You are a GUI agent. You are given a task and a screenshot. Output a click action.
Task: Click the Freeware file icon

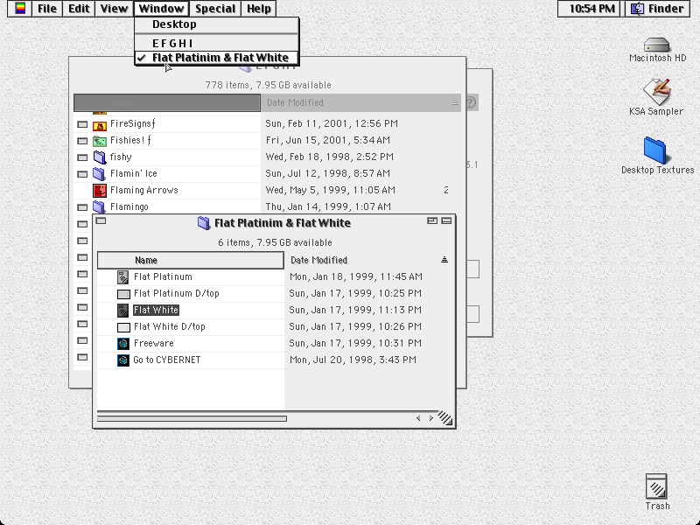tap(123, 343)
